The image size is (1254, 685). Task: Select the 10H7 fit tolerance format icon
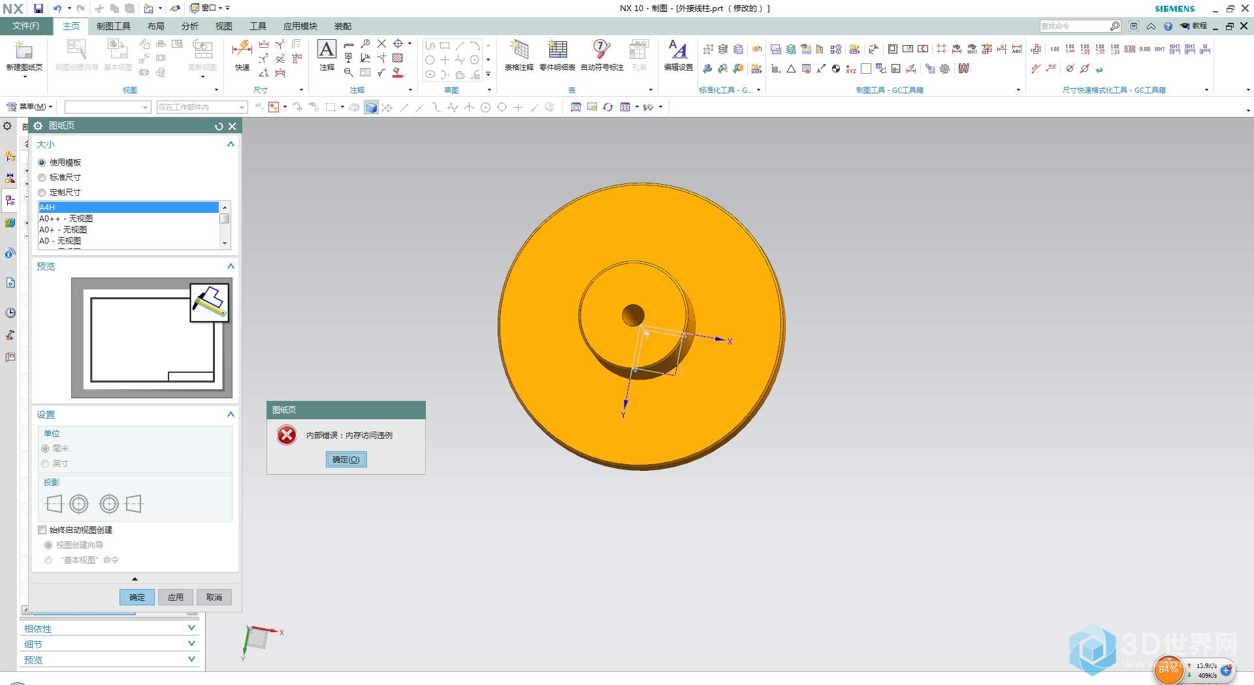tap(1160, 49)
